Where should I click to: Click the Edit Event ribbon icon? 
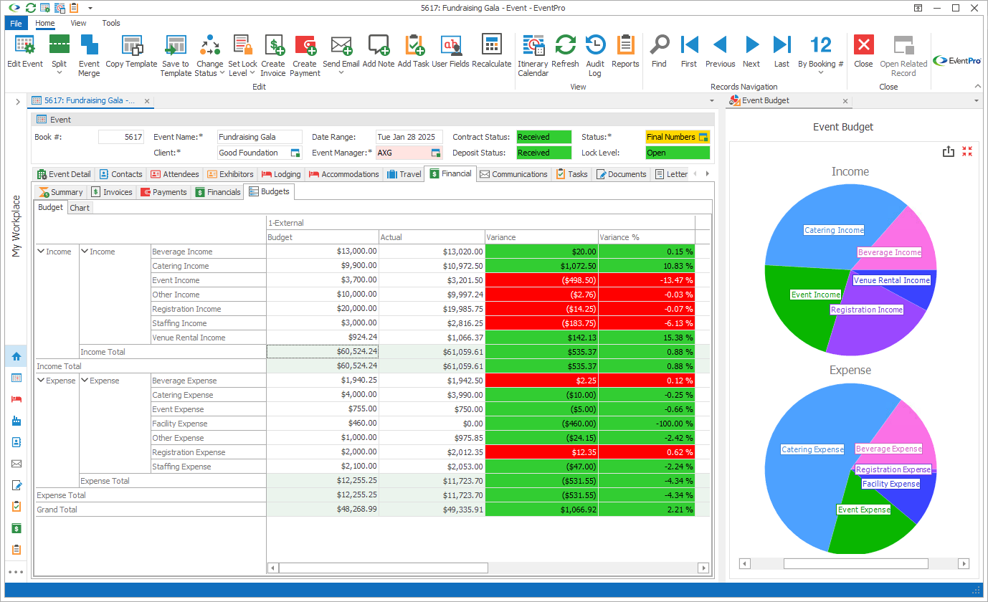point(25,45)
